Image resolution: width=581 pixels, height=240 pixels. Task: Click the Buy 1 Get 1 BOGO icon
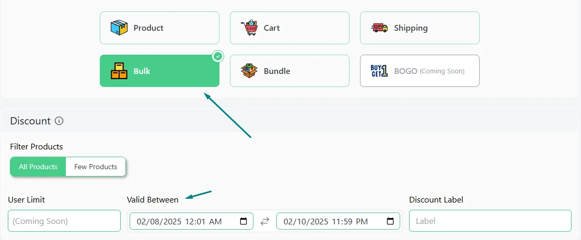coord(379,71)
